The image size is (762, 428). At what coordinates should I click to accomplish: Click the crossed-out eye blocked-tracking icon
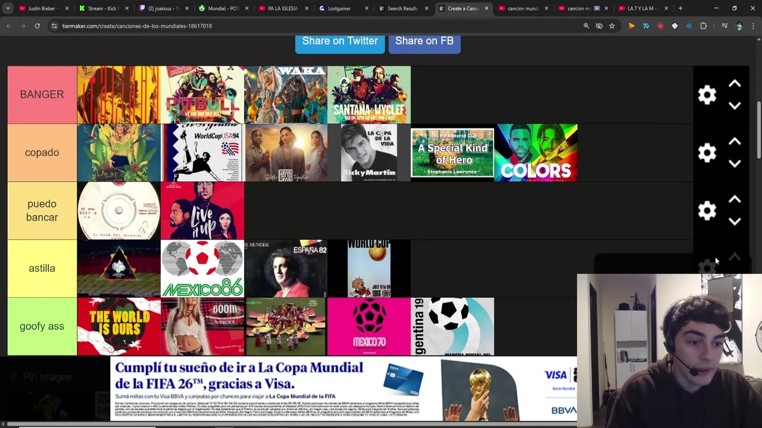click(599, 26)
